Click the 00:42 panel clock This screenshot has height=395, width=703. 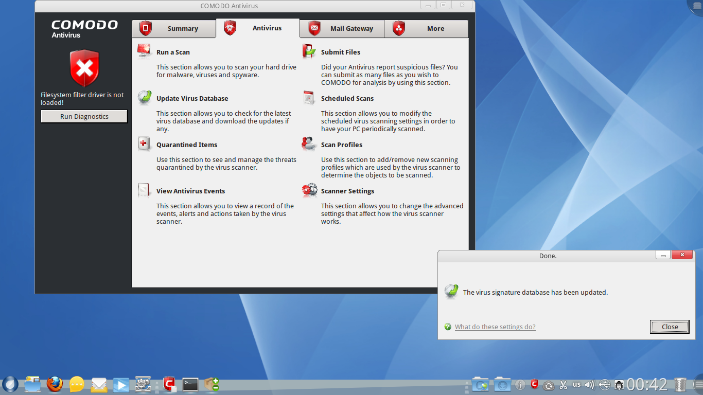click(x=647, y=384)
